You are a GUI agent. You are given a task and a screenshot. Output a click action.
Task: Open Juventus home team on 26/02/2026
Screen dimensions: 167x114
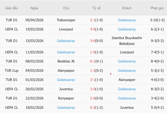(66, 89)
